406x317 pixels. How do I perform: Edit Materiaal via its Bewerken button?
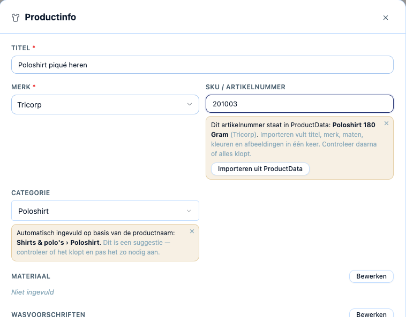point(371,276)
